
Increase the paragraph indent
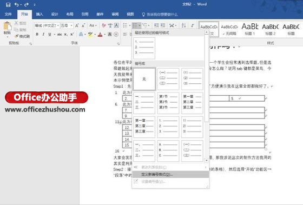click(x=163, y=25)
